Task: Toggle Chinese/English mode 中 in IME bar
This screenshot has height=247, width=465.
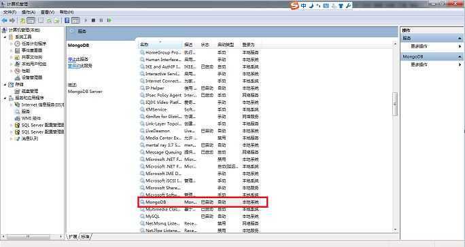Action: (x=304, y=5)
